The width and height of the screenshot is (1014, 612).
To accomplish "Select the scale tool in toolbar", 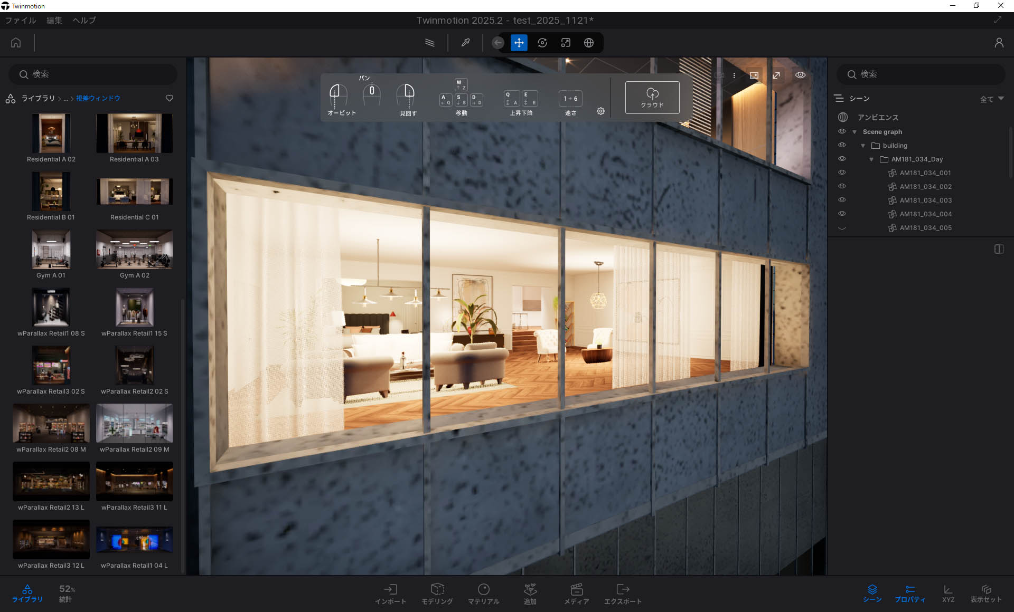I will coord(566,43).
